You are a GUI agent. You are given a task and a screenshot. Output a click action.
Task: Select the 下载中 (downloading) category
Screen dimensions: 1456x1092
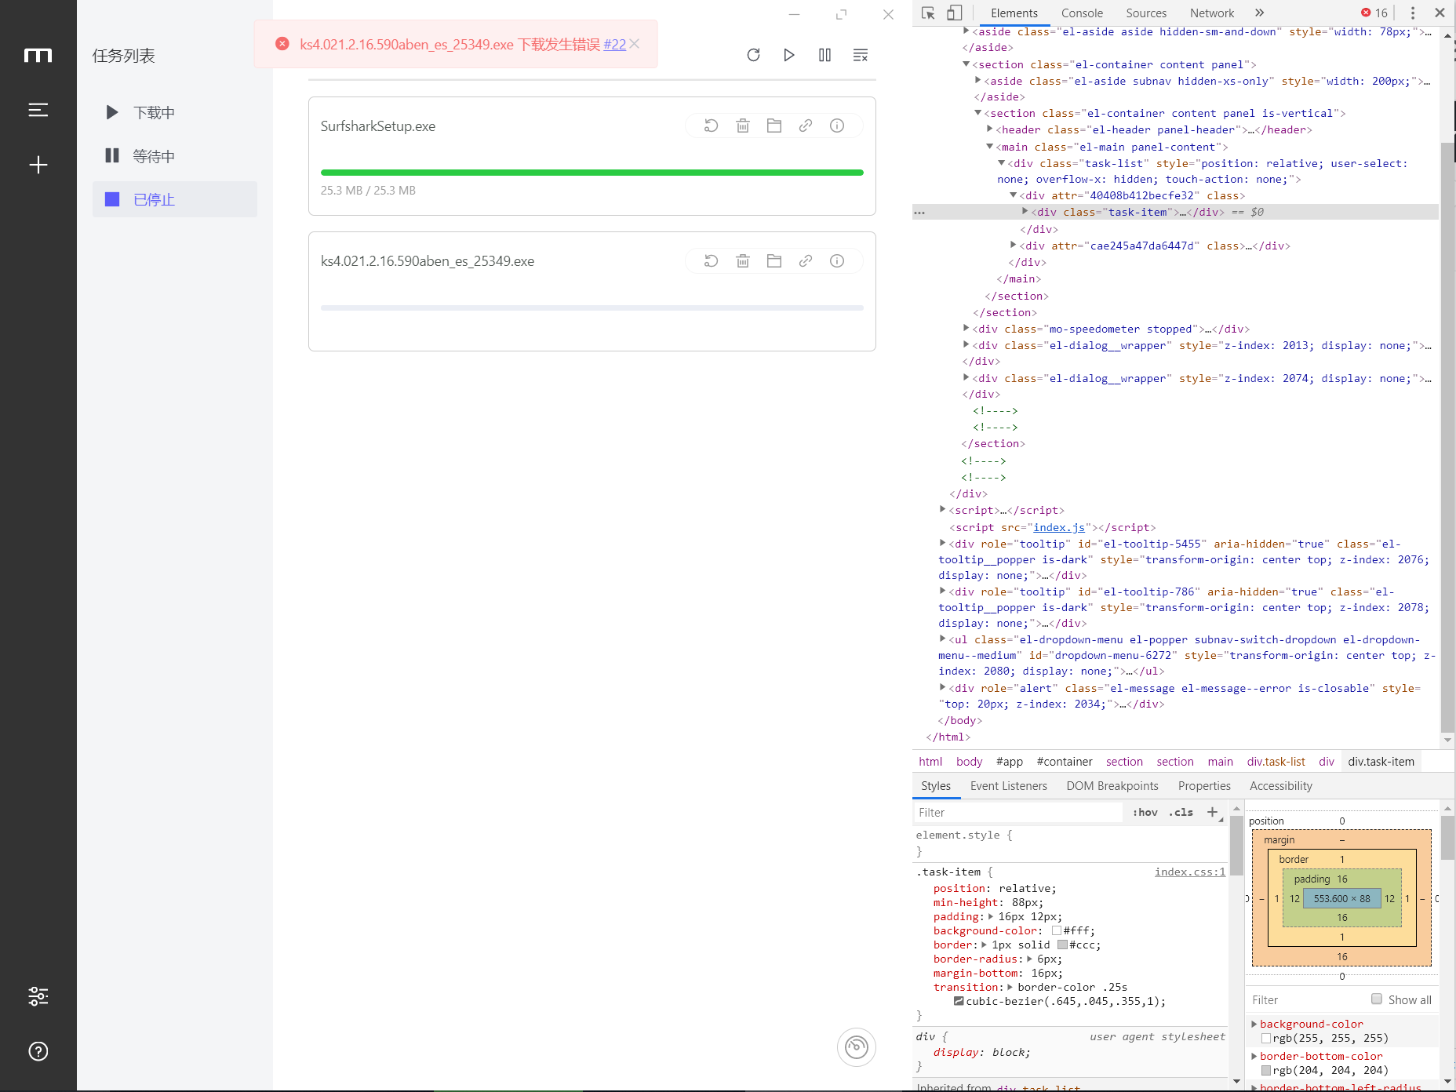click(175, 112)
